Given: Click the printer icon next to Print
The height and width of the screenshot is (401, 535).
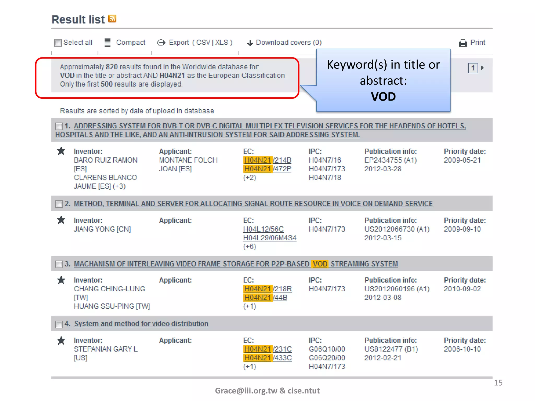Looking at the screenshot, I should tap(463, 43).
